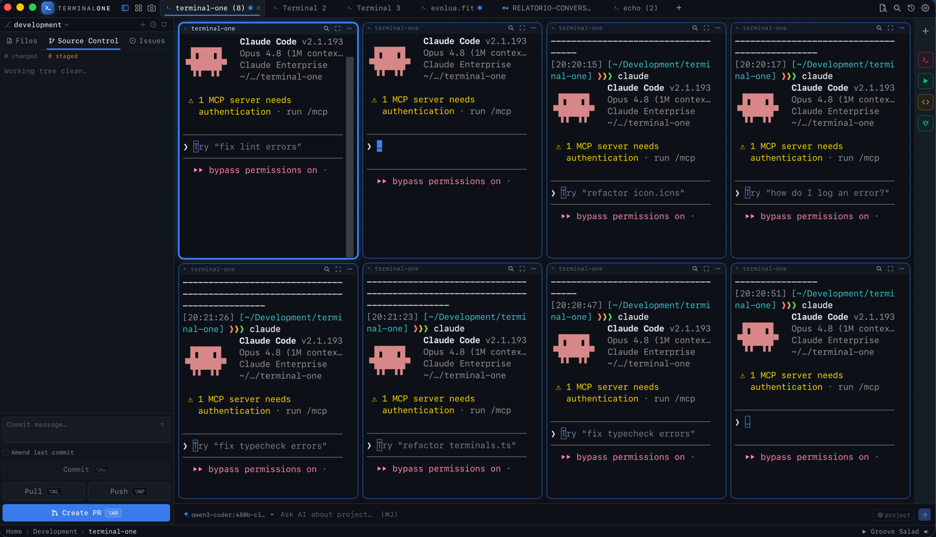Select the RELATORIO-CONVERS tab

pos(547,8)
